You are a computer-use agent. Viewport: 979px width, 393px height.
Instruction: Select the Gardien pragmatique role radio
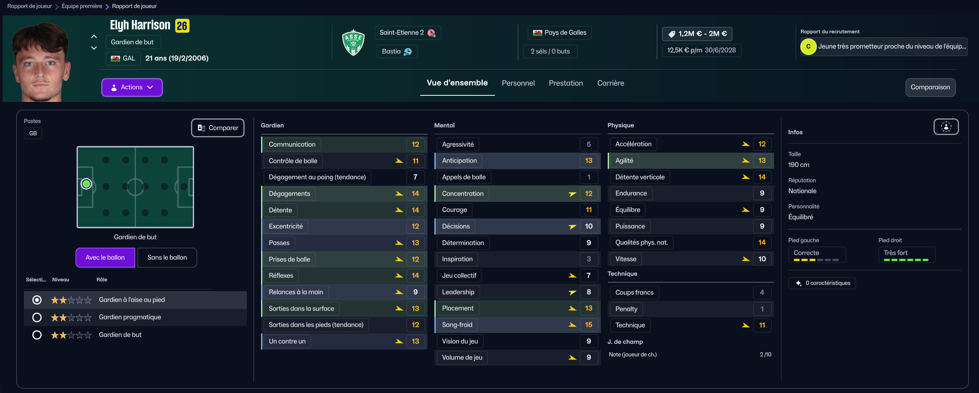[37, 317]
